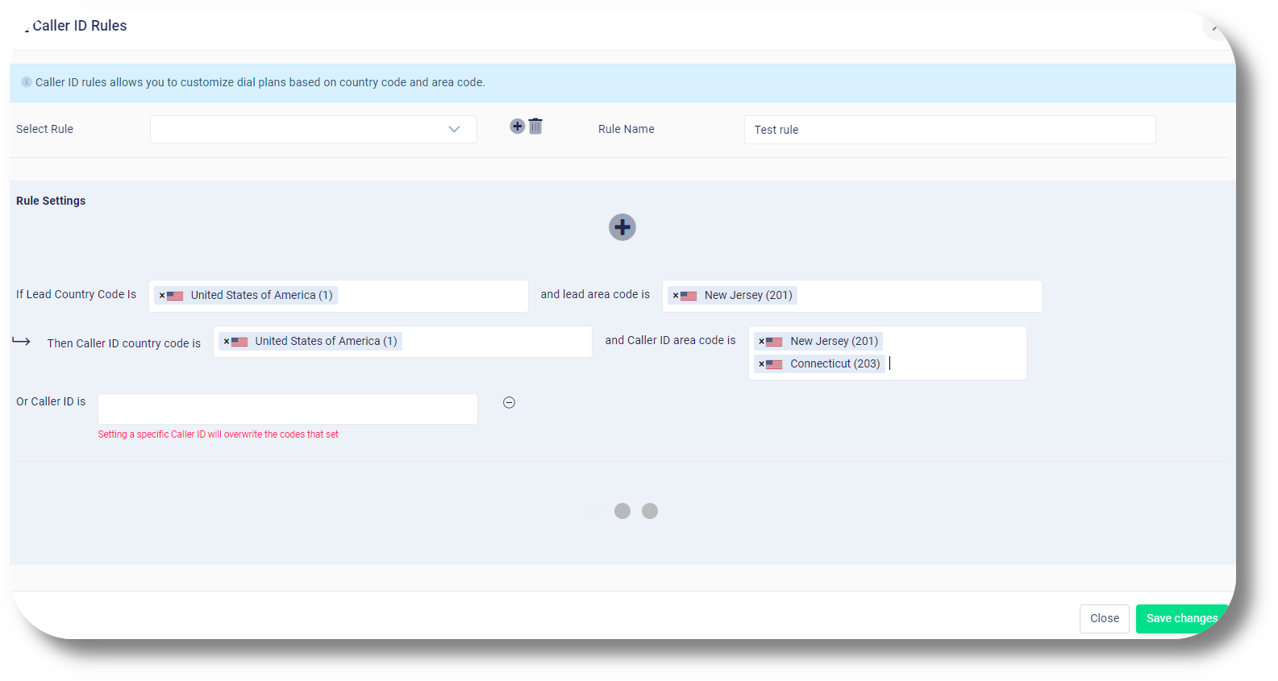
Task: Open Caller ID country code selector field
Action: pos(403,342)
